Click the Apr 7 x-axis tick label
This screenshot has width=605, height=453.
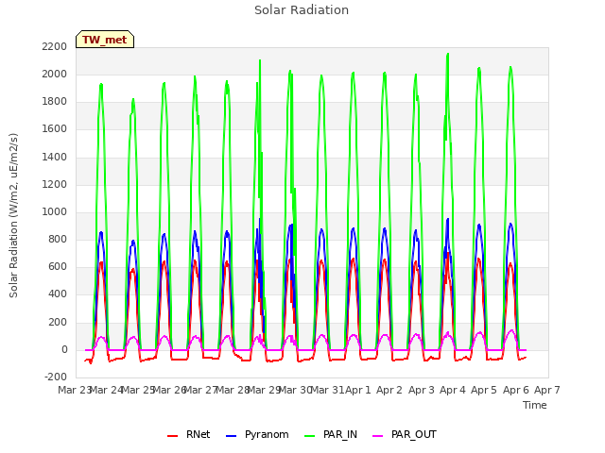click(x=547, y=390)
